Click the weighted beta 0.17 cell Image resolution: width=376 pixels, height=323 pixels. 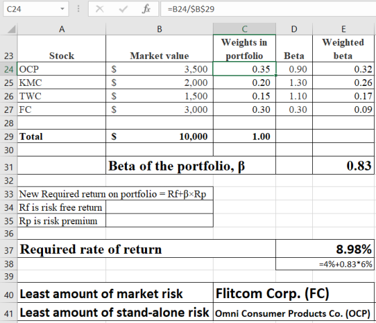tap(343, 96)
